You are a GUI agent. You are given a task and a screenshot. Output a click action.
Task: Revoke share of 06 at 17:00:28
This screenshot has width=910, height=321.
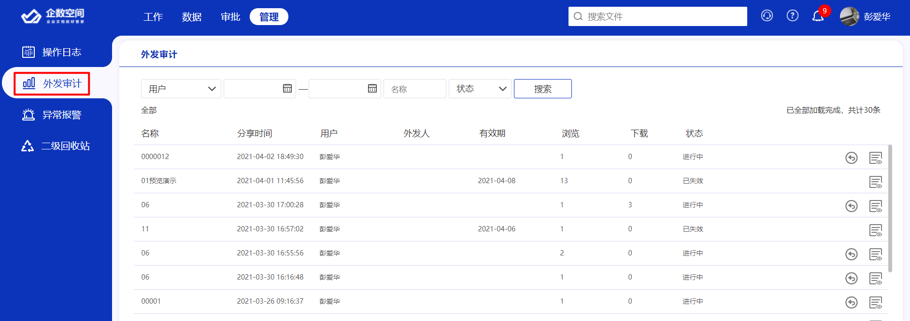(852, 206)
